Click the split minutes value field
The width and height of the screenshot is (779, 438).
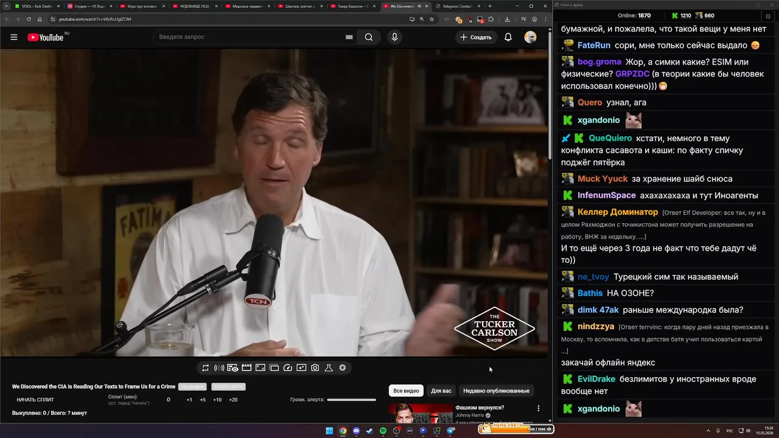point(169,400)
